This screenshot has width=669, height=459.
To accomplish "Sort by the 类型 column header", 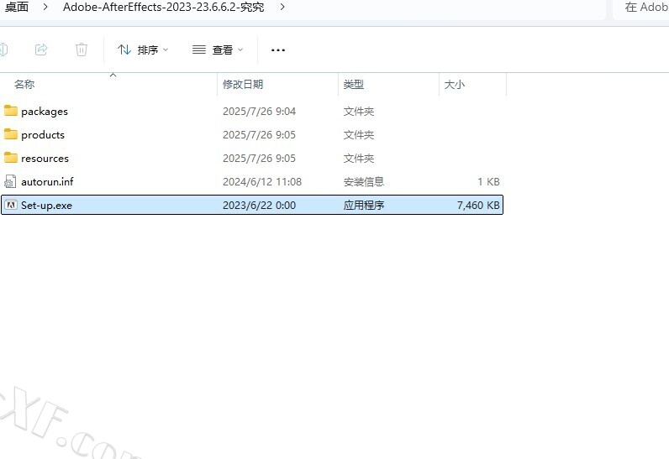I will click(354, 84).
